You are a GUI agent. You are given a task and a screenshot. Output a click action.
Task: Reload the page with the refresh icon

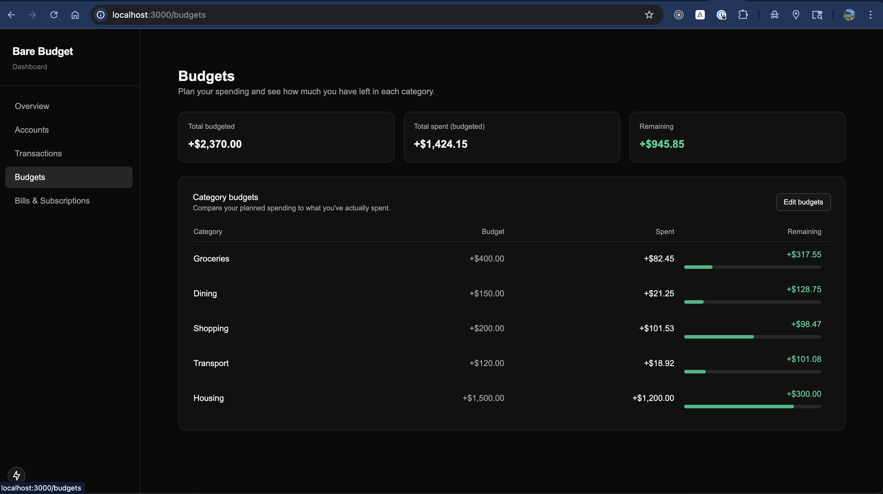(x=54, y=15)
